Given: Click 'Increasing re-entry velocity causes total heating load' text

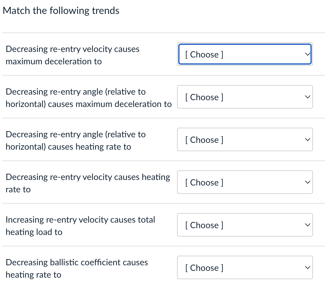Looking at the screenshot, I should point(80,226).
